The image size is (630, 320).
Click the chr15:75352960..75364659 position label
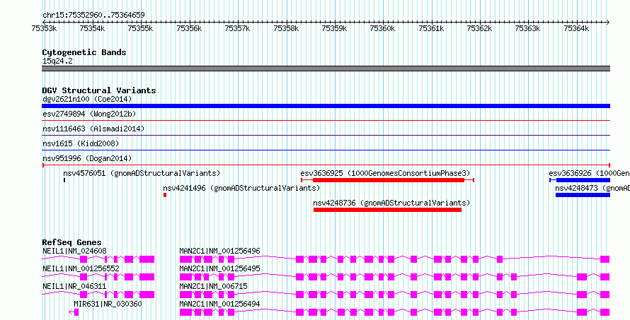[x=93, y=15]
